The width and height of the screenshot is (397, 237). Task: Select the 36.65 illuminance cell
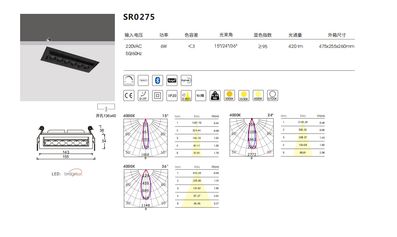coord(197,203)
